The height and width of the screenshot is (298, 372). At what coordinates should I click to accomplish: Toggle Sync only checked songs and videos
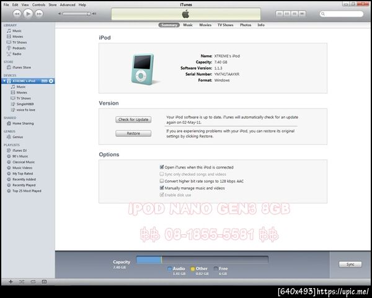tap(162, 174)
